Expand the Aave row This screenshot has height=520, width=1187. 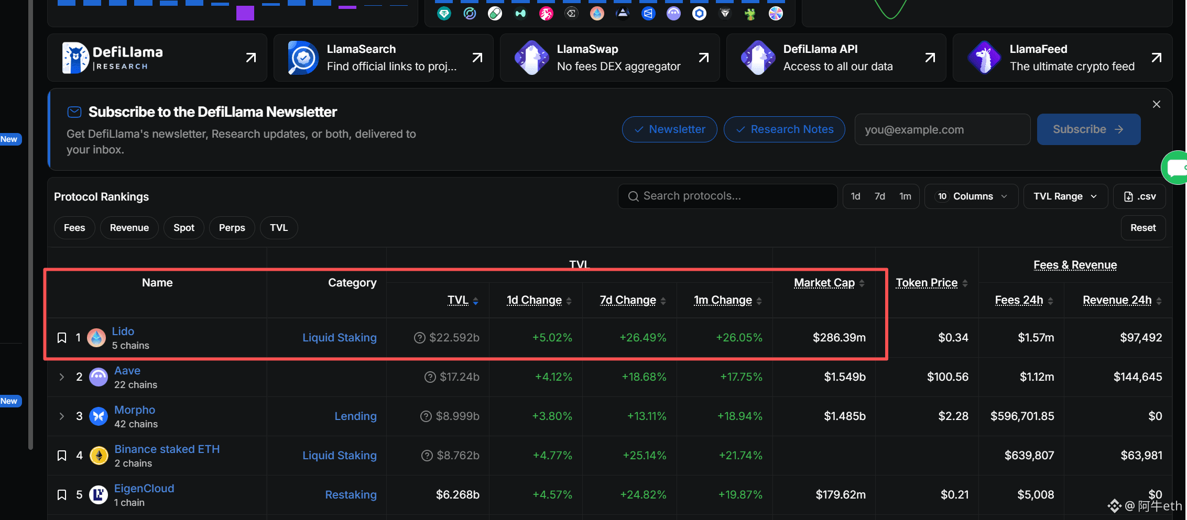coord(62,377)
